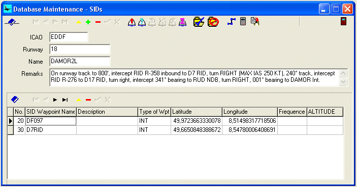357x187 pixels.
Task: Click longitude cell 8,54780006408691
Action: [x=250, y=130]
